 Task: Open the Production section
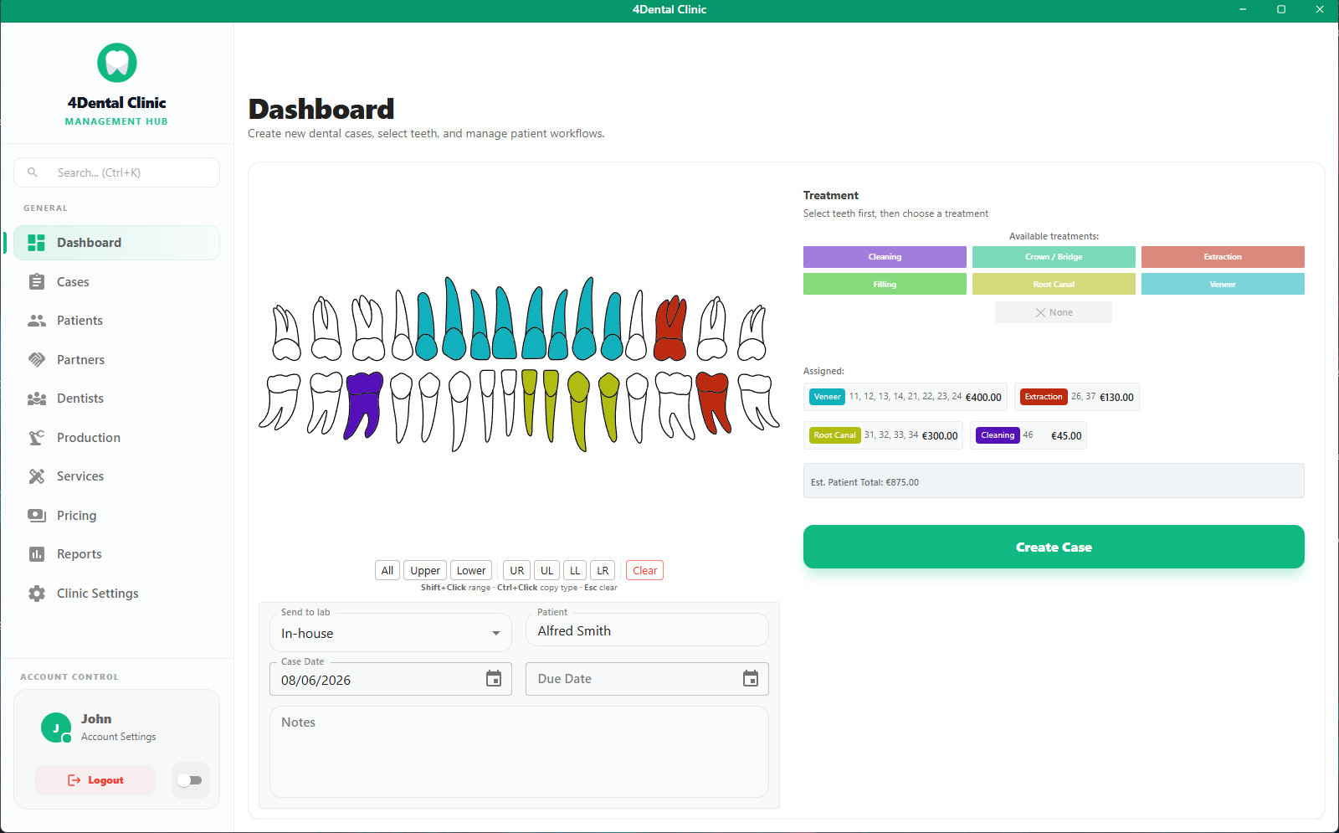coord(117,438)
